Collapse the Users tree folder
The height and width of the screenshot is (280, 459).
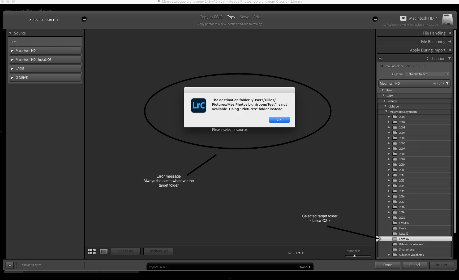coord(383,90)
